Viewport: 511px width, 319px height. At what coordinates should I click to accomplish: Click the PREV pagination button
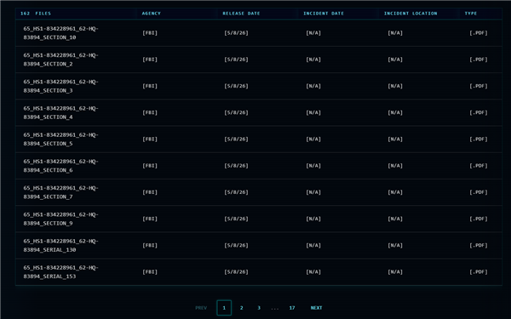tap(201, 308)
